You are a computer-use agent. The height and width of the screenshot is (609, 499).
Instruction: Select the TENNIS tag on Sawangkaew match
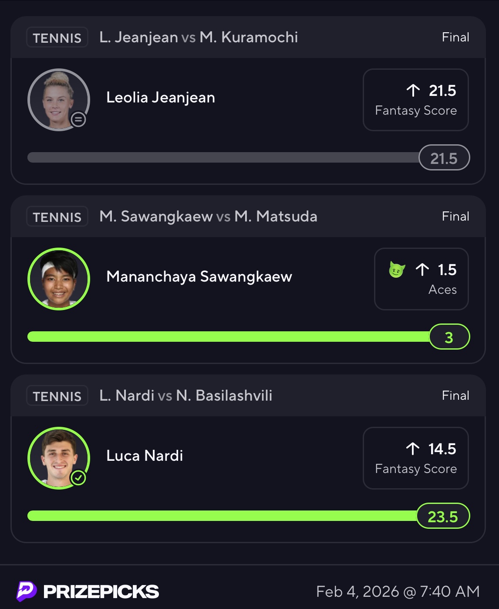57,217
